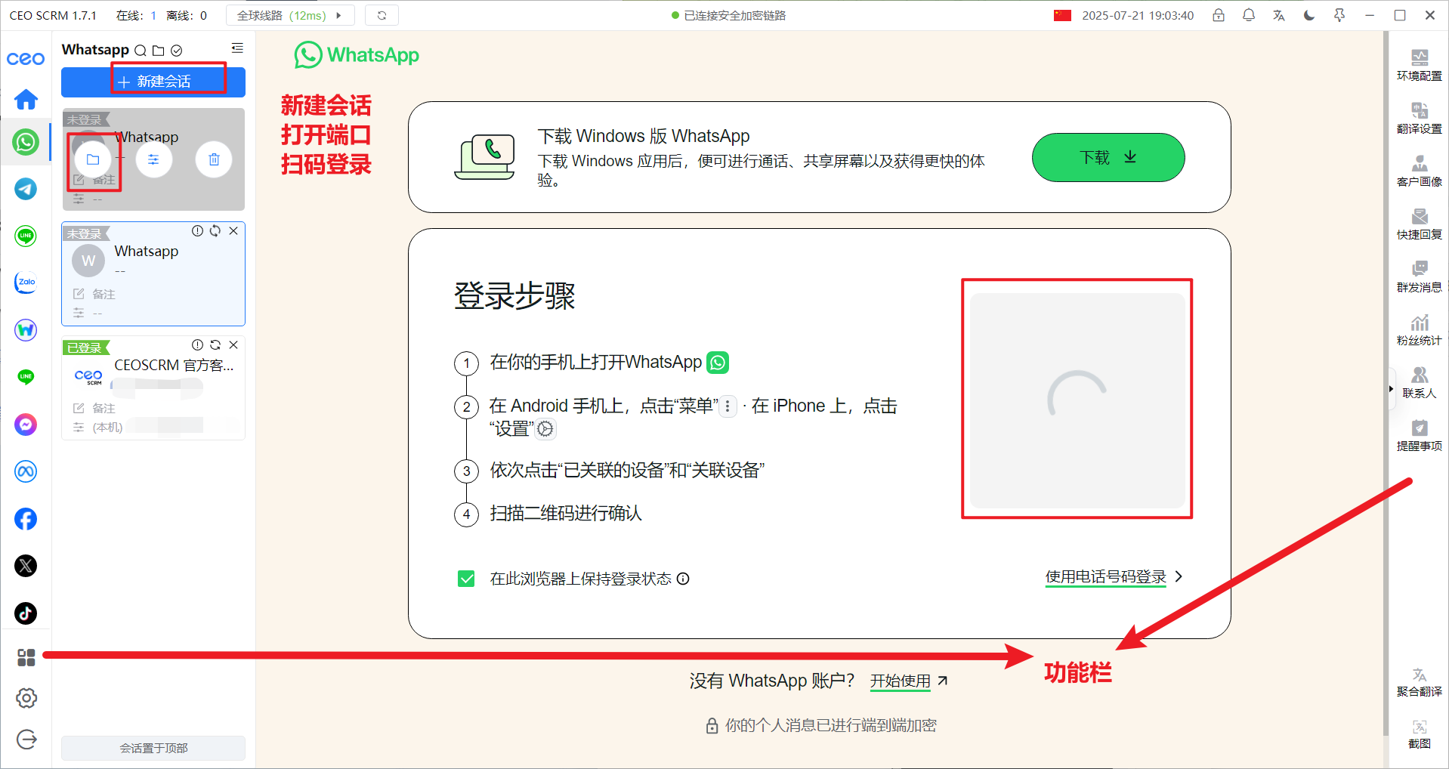This screenshot has width=1449, height=769.
Task: Click the round sliders button on the hovered Whatsapp card
Action: point(153,159)
